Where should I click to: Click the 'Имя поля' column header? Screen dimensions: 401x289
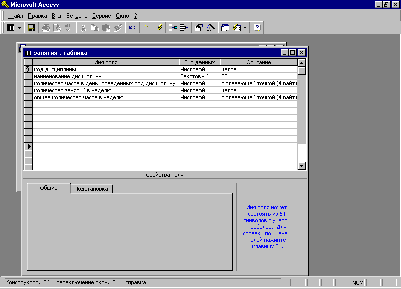click(x=106, y=62)
